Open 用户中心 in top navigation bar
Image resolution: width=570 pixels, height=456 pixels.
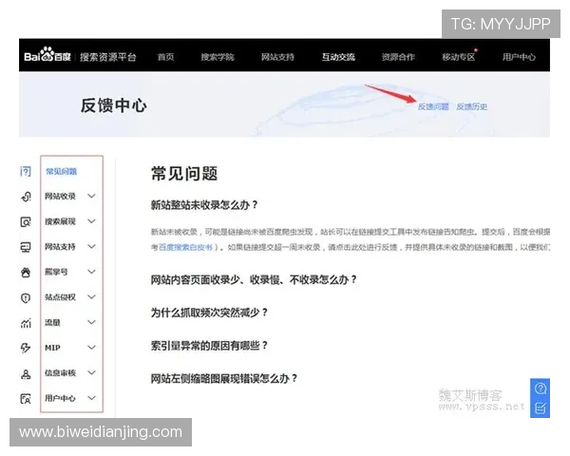[x=519, y=57]
